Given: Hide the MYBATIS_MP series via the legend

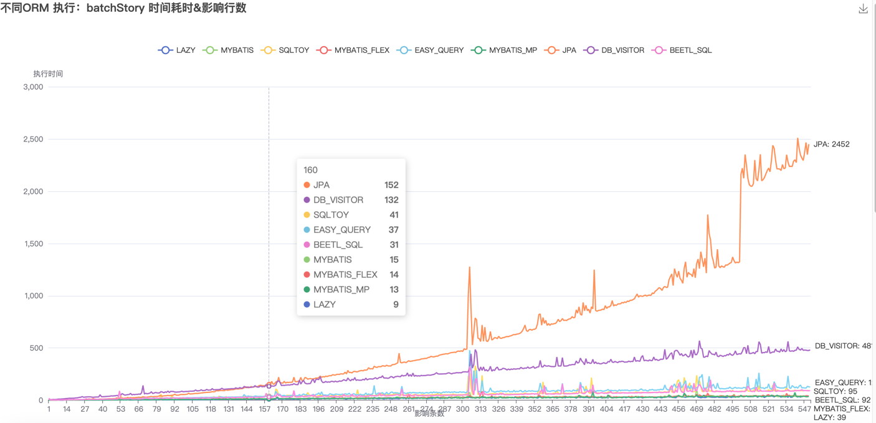Looking at the screenshot, I should pyautogui.click(x=504, y=50).
